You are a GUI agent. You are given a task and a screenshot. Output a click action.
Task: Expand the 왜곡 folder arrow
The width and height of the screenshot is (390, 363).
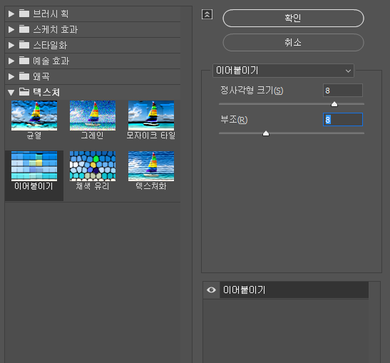[11, 76]
